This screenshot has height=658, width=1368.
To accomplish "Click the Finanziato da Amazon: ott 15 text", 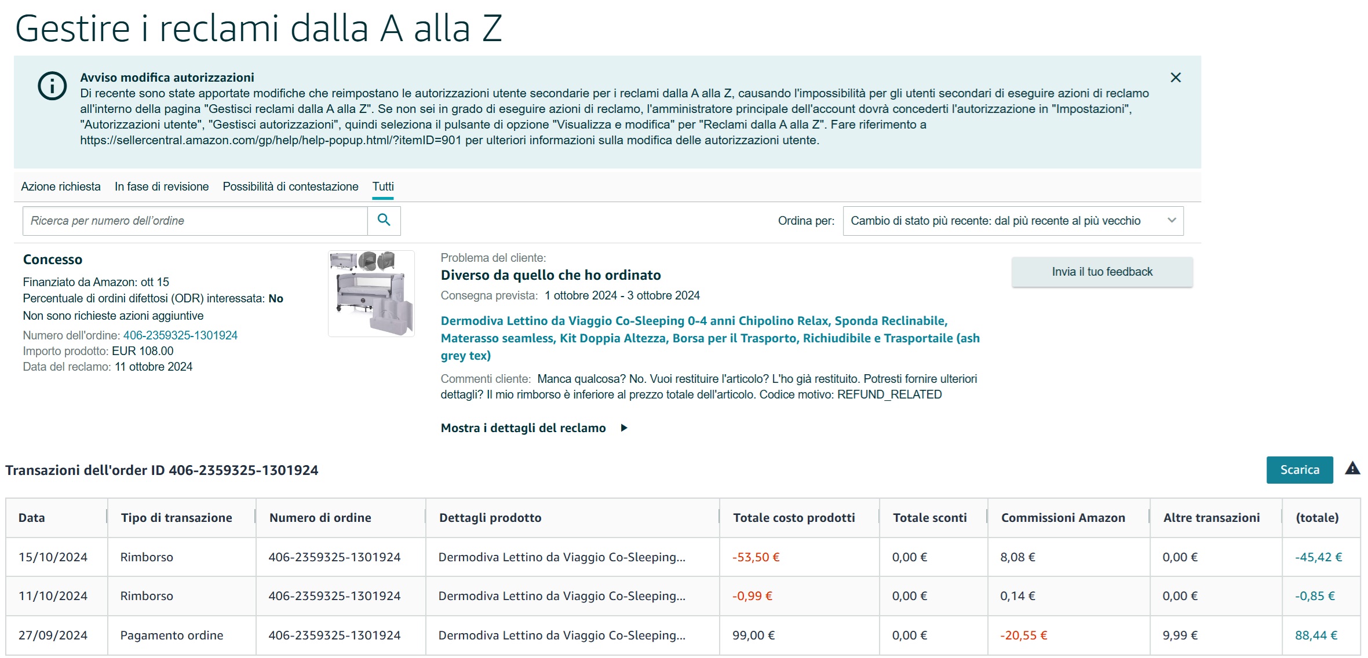I will tap(96, 282).
